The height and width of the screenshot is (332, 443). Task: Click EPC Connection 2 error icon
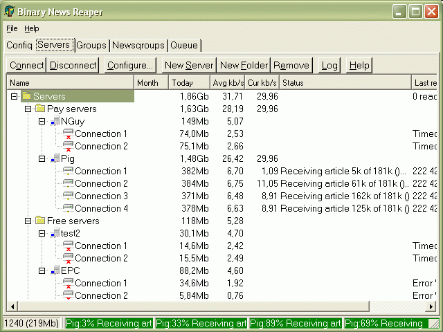[x=68, y=295]
